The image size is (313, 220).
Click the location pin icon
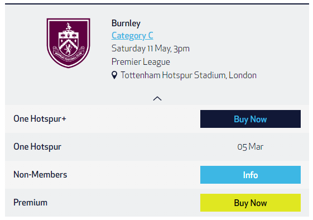pos(114,75)
